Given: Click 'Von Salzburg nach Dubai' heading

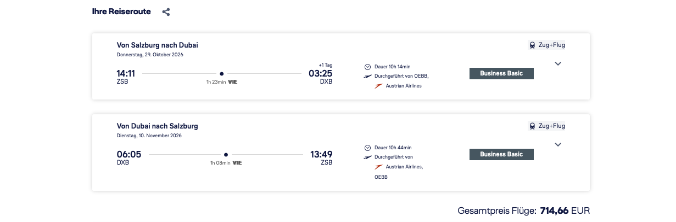Looking at the screenshot, I should coord(157,45).
